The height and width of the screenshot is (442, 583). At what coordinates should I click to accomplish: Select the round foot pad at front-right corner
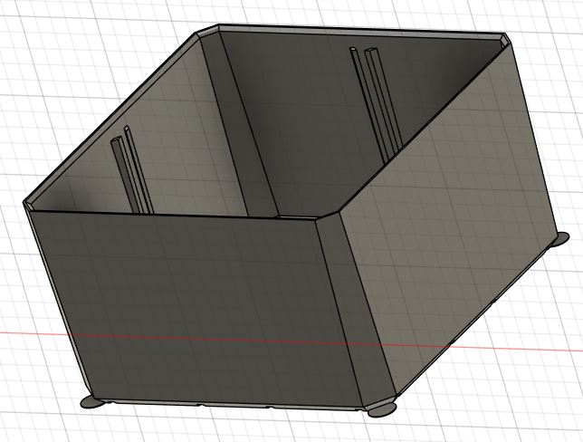click(x=381, y=409)
